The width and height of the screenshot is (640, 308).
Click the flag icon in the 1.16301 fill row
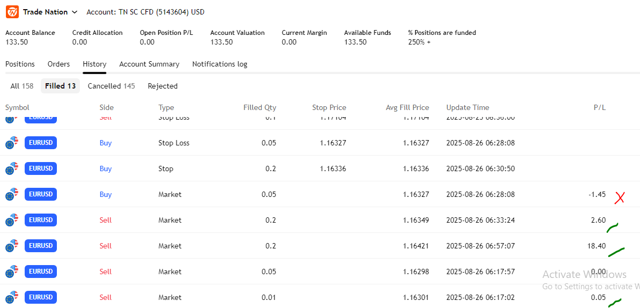(12, 297)
